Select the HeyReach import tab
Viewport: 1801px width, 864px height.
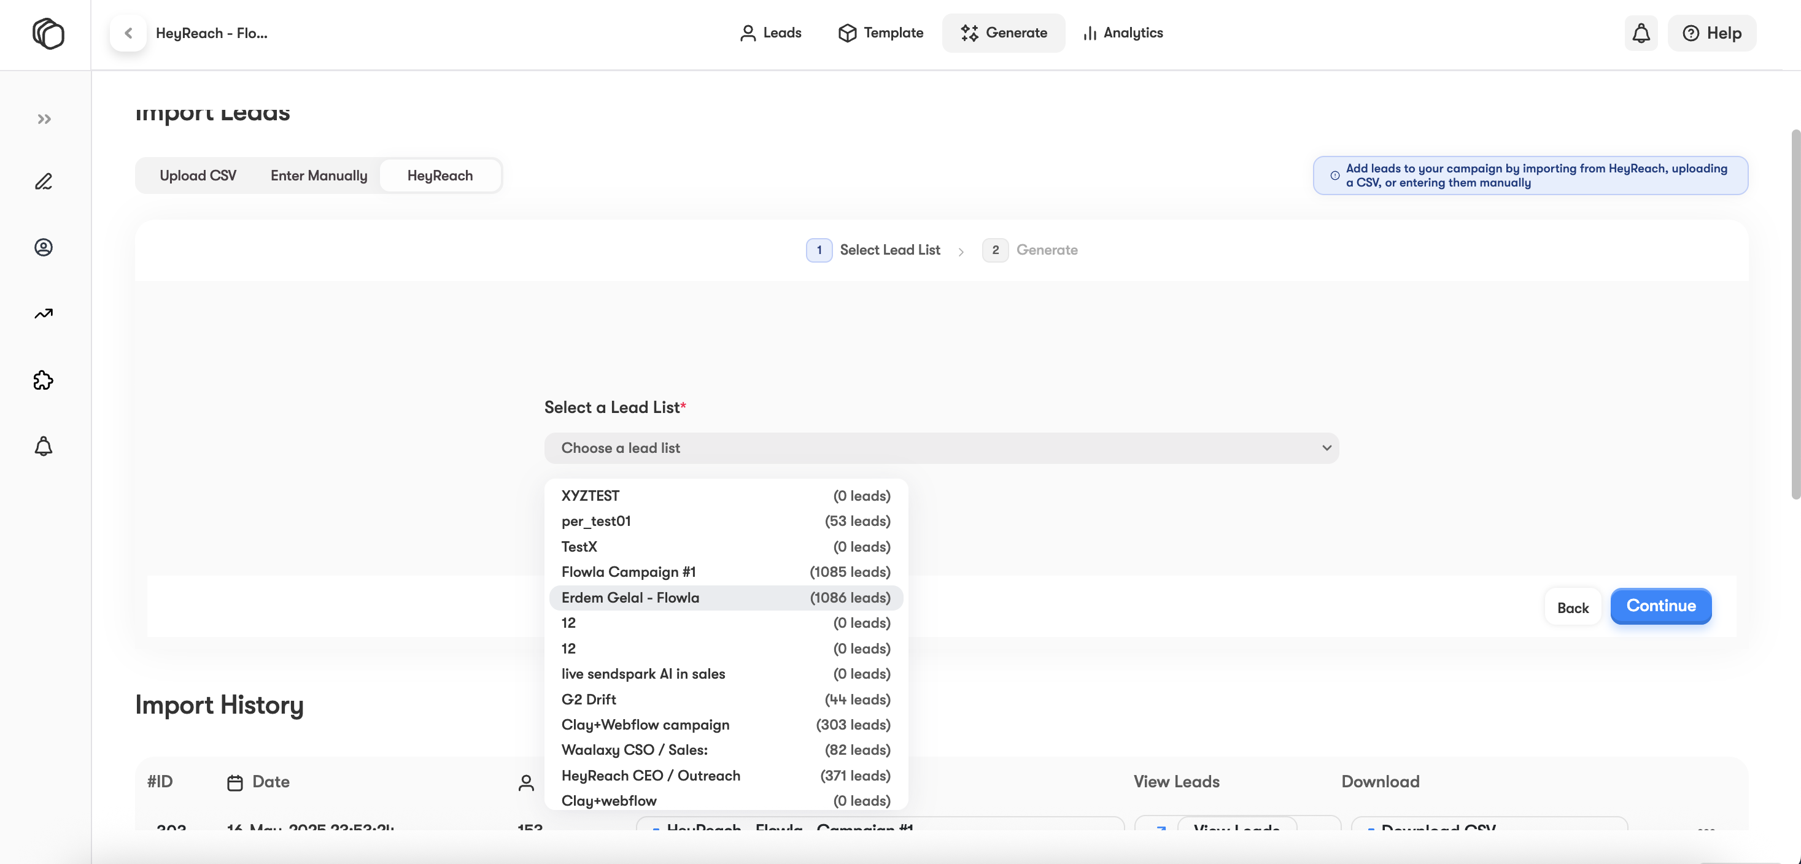pyautogui.click(x=440, y=175)
